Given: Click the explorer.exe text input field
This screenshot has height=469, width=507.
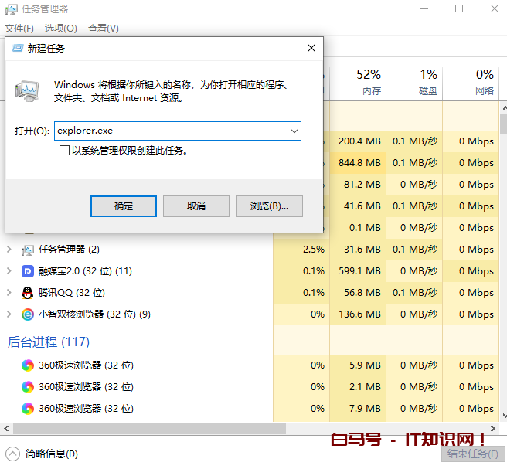Looking at the screenshot, I should 170,131.
